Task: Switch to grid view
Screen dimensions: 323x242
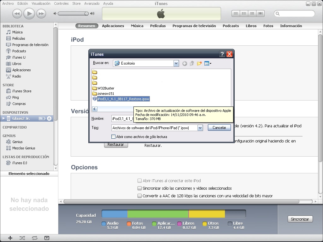Action: pos(252,14)
